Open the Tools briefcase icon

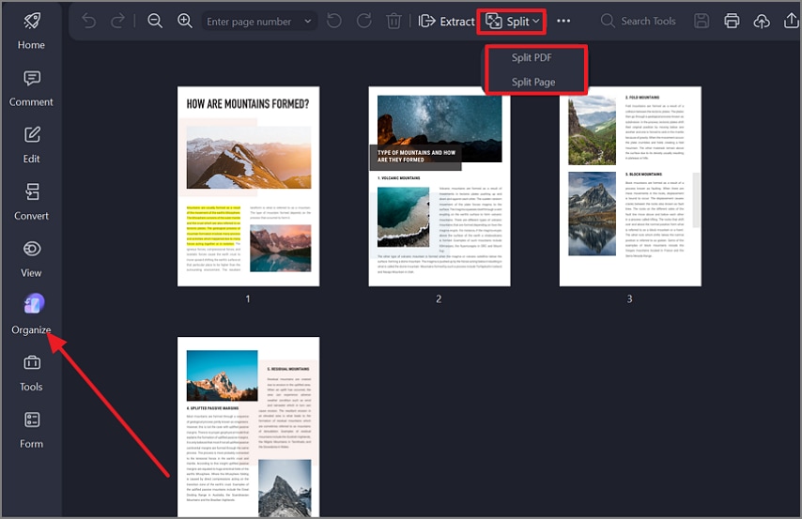coord(32,362)
